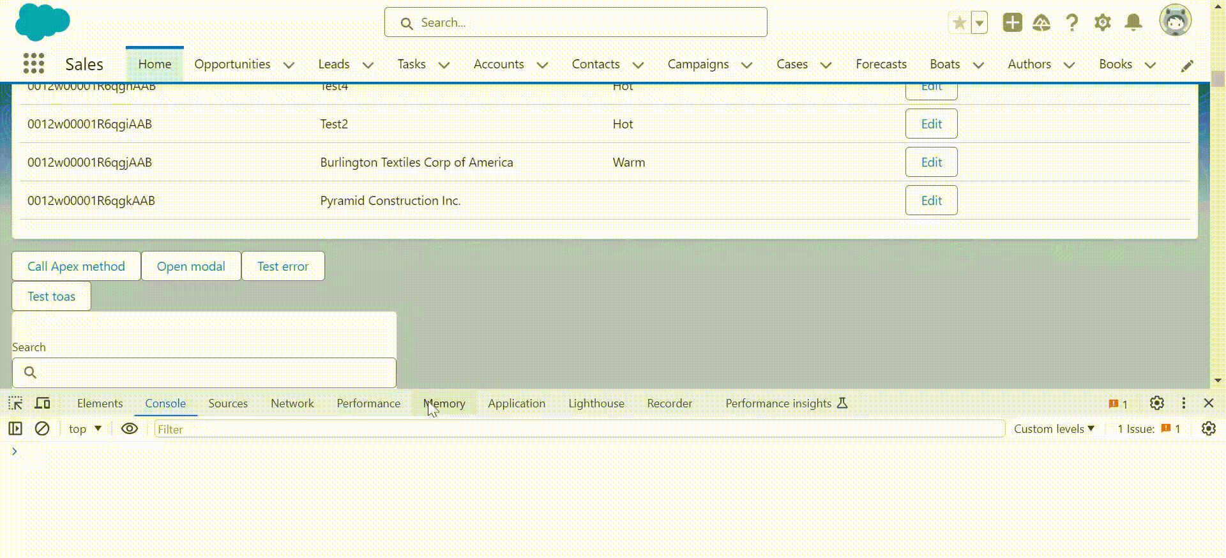Click the Trailhead guidance center icon
This screenshot has height=558, width=1226.
coord(1041,23)
